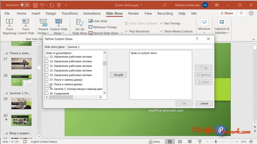Image resolution: width=257 pixels, height=144 pixels.
Task: Open Custom Slide Show menu
Action: 59,27
